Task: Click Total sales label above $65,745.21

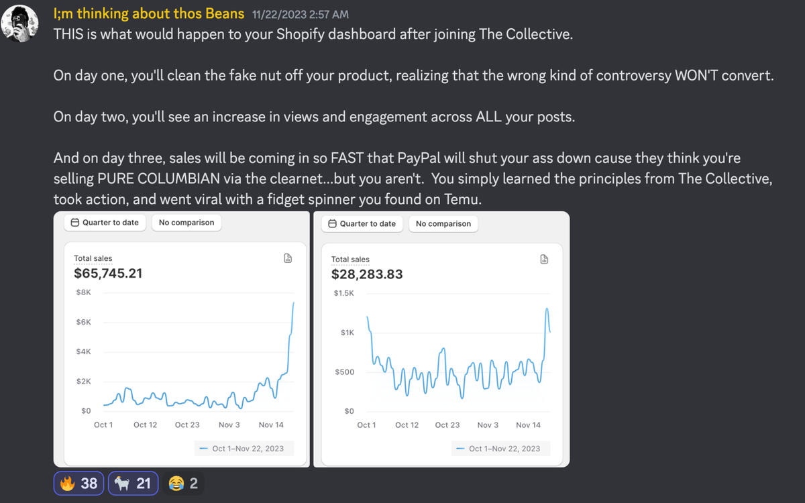Action: [93, 258]
